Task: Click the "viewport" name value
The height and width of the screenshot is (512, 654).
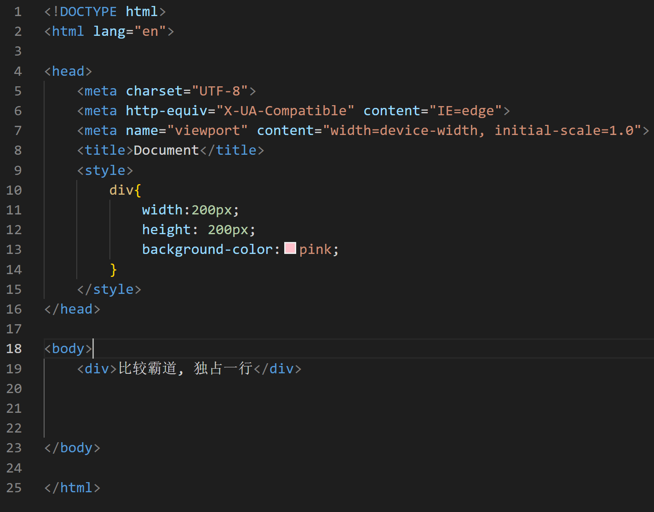Action: (x=207, y=130)
